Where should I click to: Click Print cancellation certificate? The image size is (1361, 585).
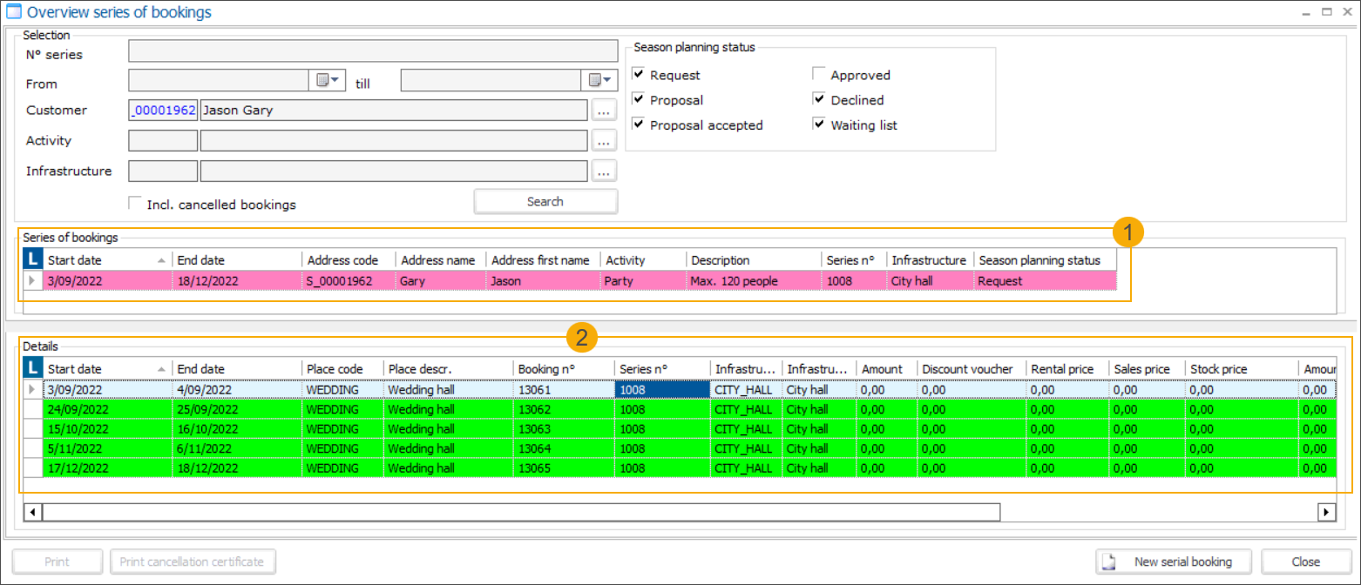point(193,561)
